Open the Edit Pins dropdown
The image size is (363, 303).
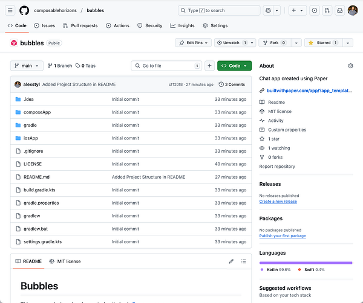click(194, 43)
